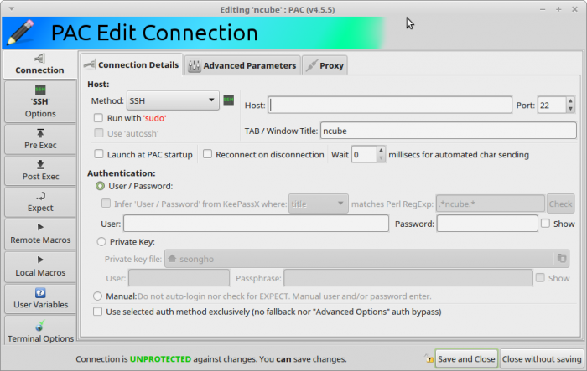Click Save and Close
587x371 pixels.
point(466,358)
